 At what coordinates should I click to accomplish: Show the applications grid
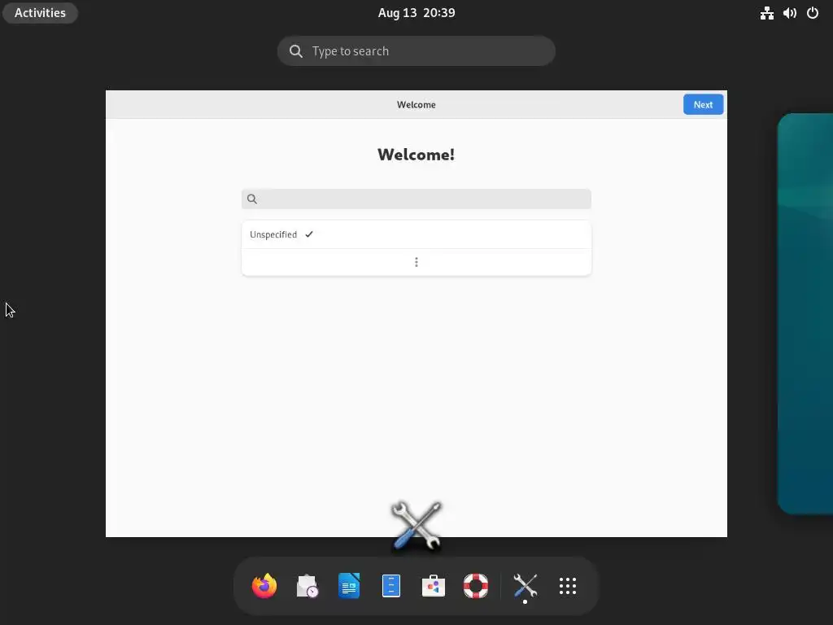[x=567, y=586]
